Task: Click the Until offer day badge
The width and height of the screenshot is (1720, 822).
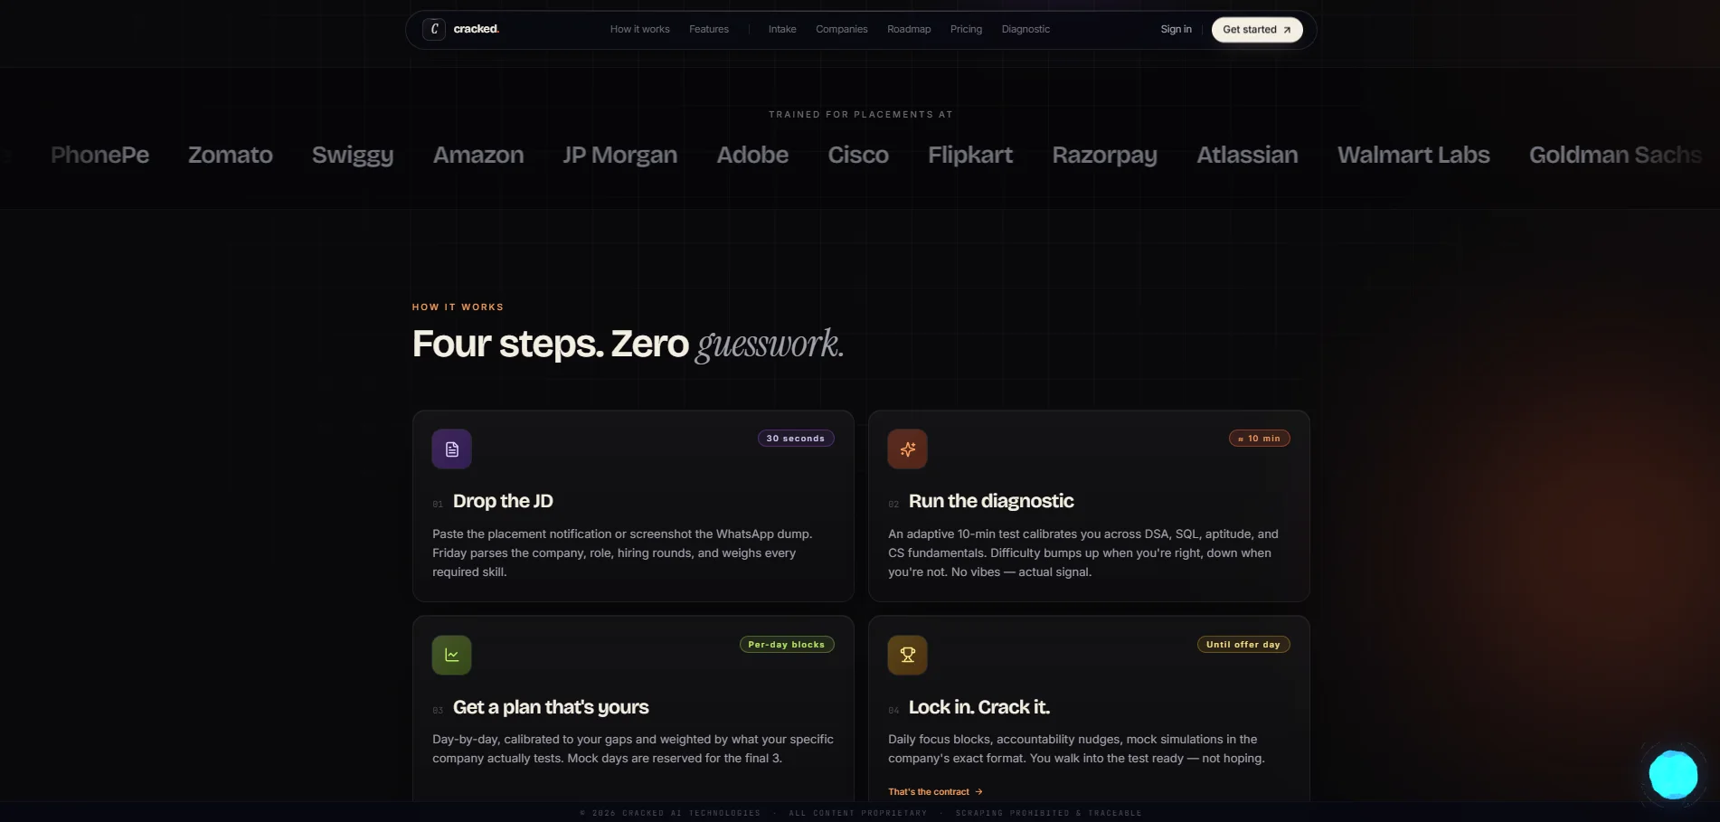Action: (x=1243, y=645)
